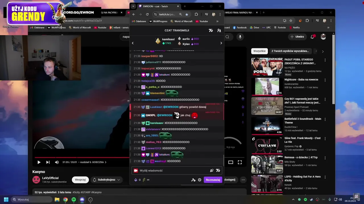Play the YouTube video
Screen dimensions: 364x204
[39, 162]
